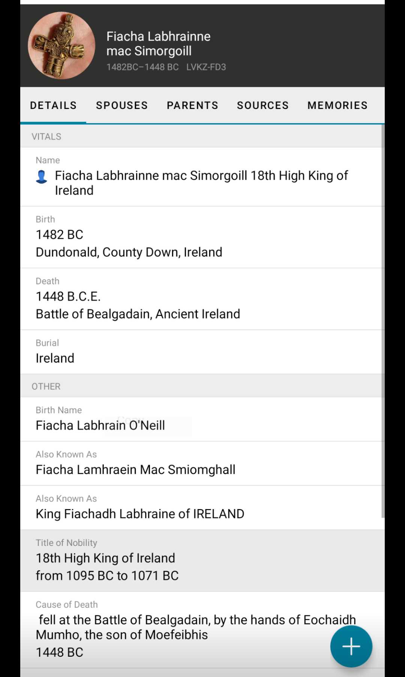Tap the Burial Ireland entry
The width and height of the screenshot is (405, 677).
coord(202,352)
